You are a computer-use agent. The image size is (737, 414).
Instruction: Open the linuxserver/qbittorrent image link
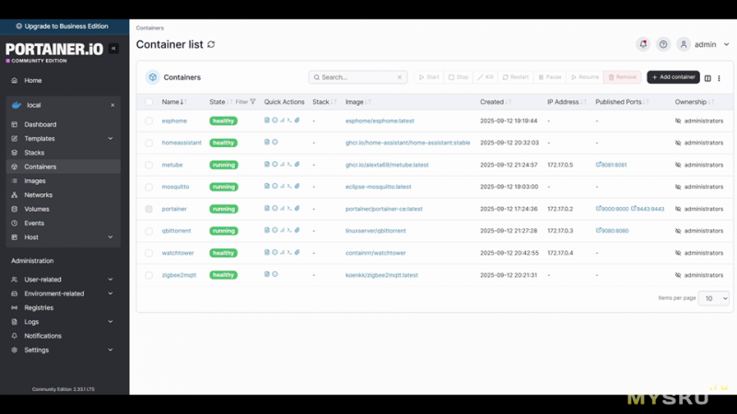(376, 231)
